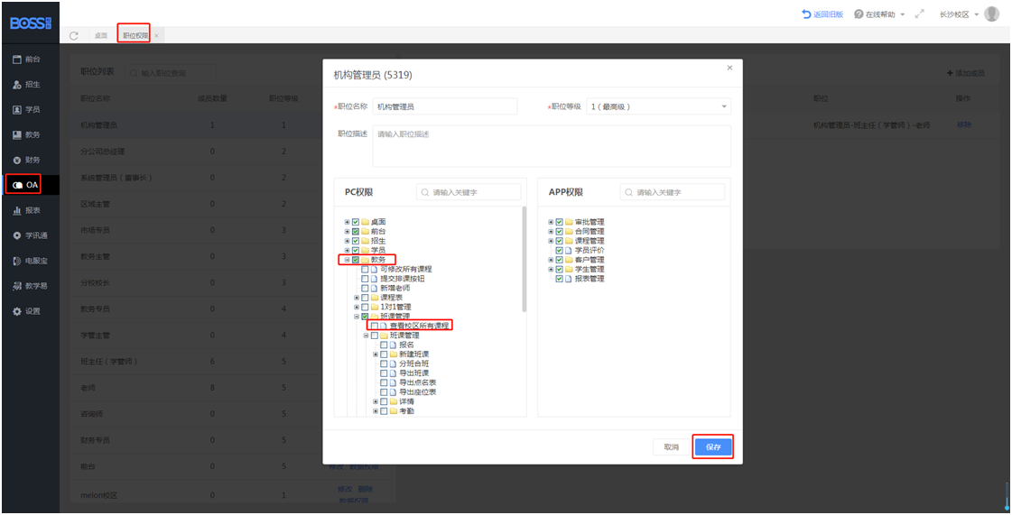
Task: Click the 取消 button
Action: pos(671,446)
